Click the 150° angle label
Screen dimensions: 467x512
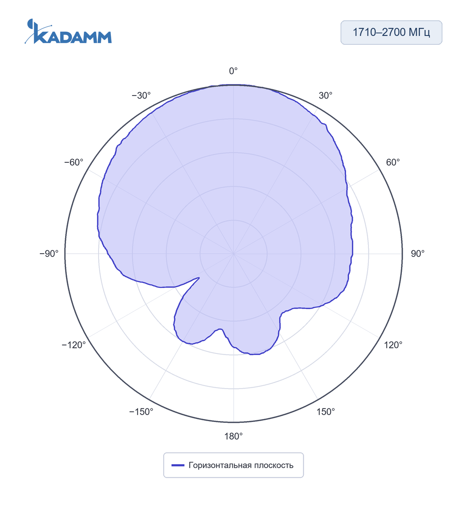coord(326,412)
